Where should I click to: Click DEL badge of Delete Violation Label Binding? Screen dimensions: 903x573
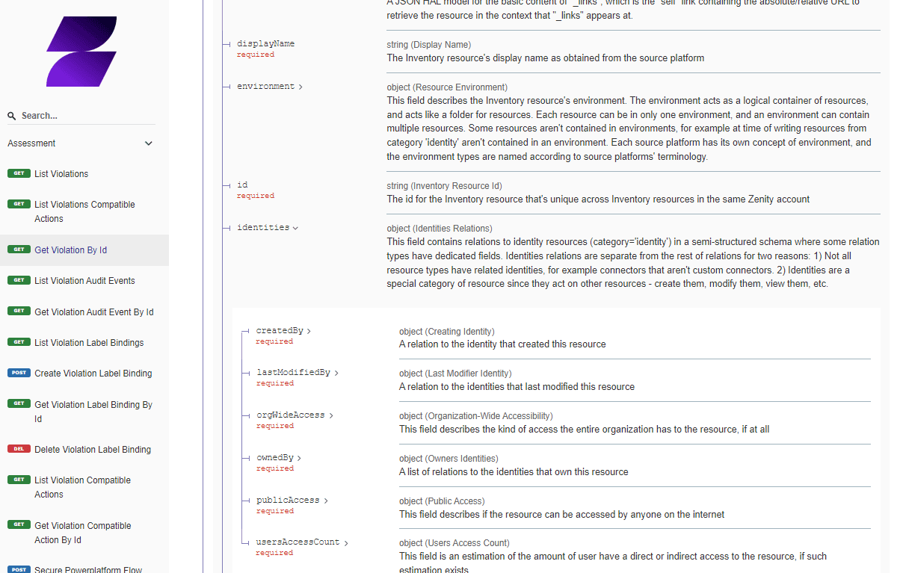[x=19, y=449]
